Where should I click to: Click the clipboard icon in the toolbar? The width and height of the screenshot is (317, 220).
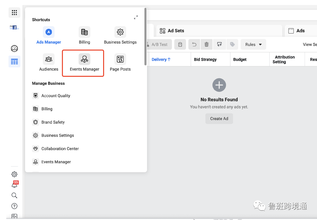tap(180, 45)
